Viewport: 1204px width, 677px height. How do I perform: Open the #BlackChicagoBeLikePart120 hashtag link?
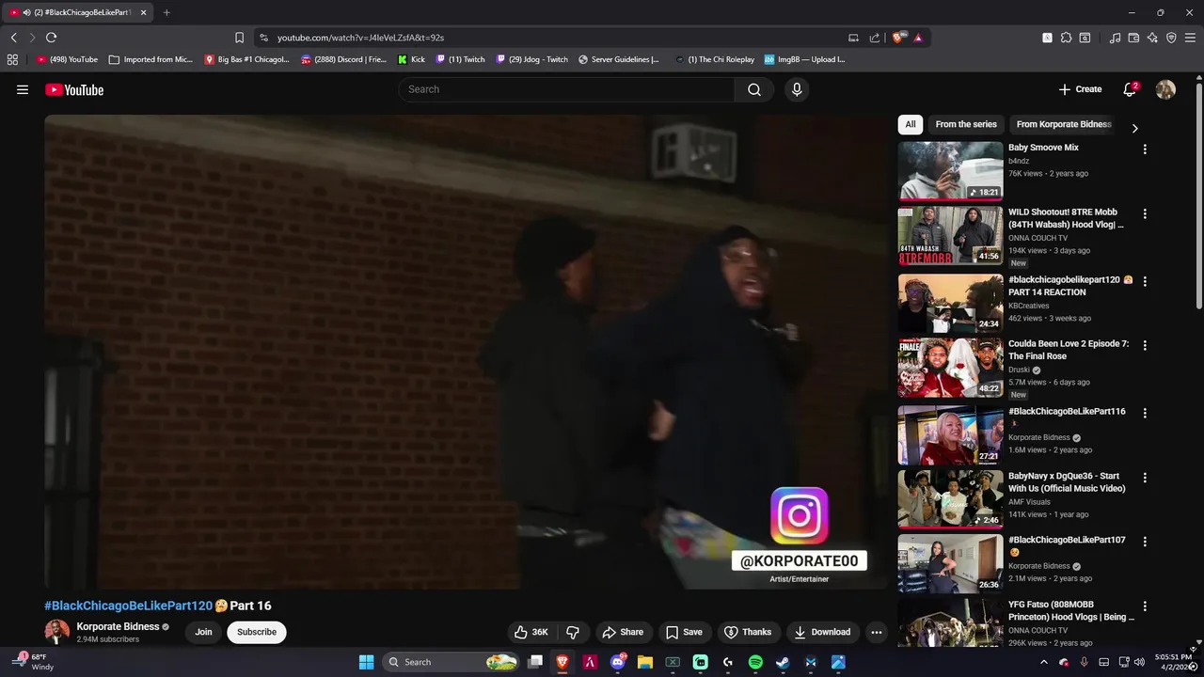(x=128, y=606)
